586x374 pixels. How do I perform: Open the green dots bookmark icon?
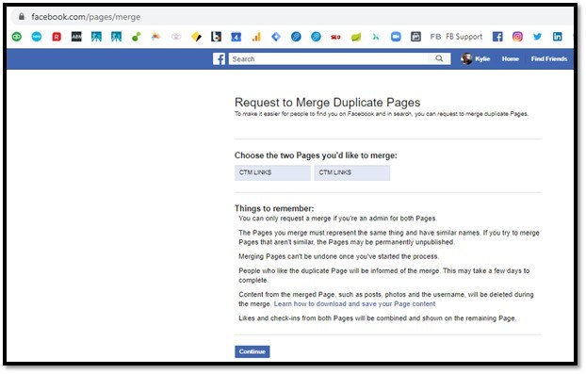[137, 37]
